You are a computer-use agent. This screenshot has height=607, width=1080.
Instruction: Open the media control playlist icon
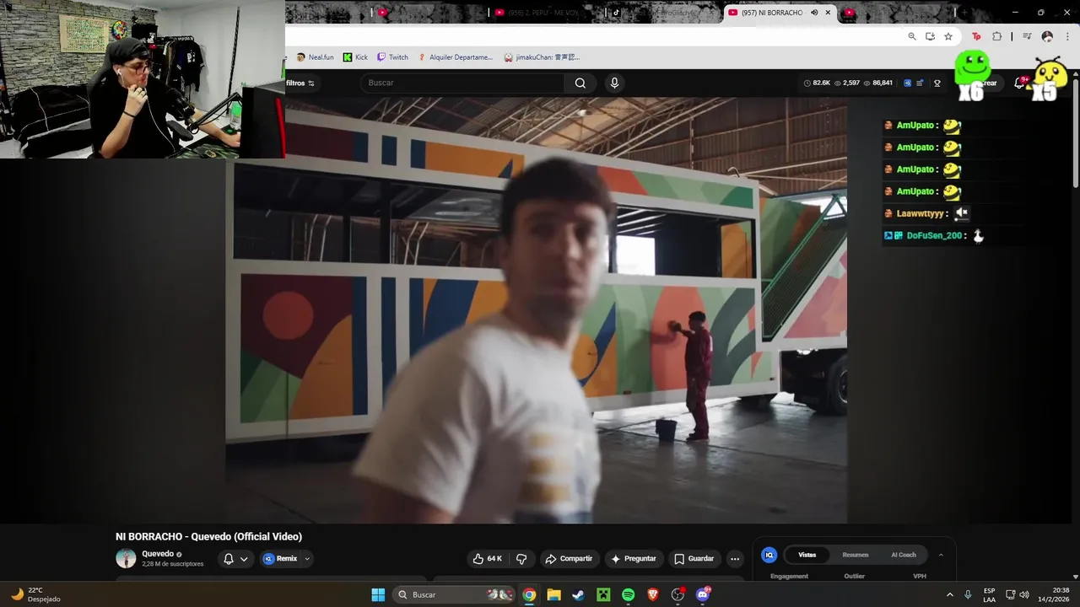(1027, 36)
